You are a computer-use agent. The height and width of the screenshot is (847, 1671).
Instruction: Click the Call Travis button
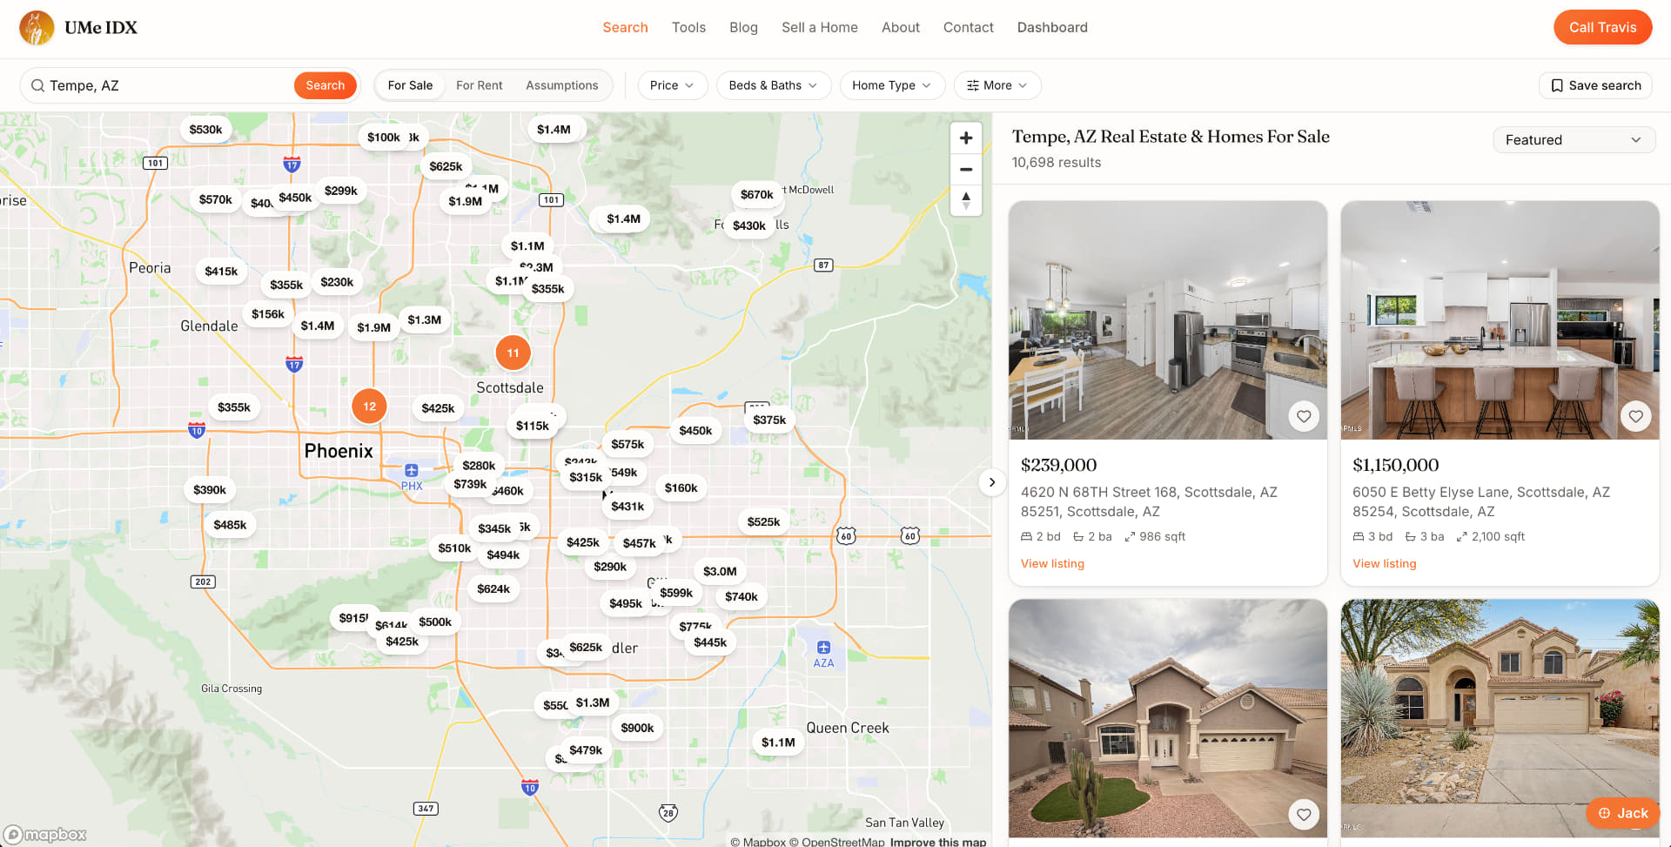(x=1602, y=28)
